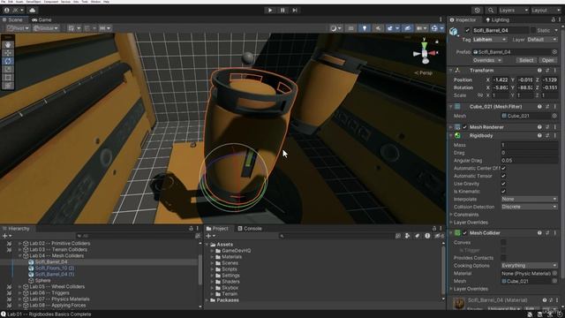The height and width of the screenshot is (318, 565).
Task: Switch to the Scene tab
Action: point(12,19)
